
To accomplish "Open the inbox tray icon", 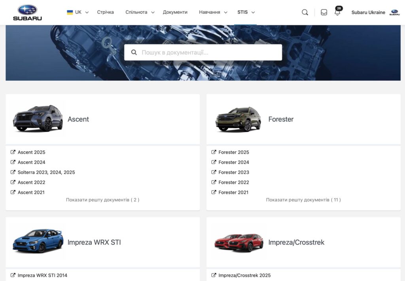I will 324,12.
